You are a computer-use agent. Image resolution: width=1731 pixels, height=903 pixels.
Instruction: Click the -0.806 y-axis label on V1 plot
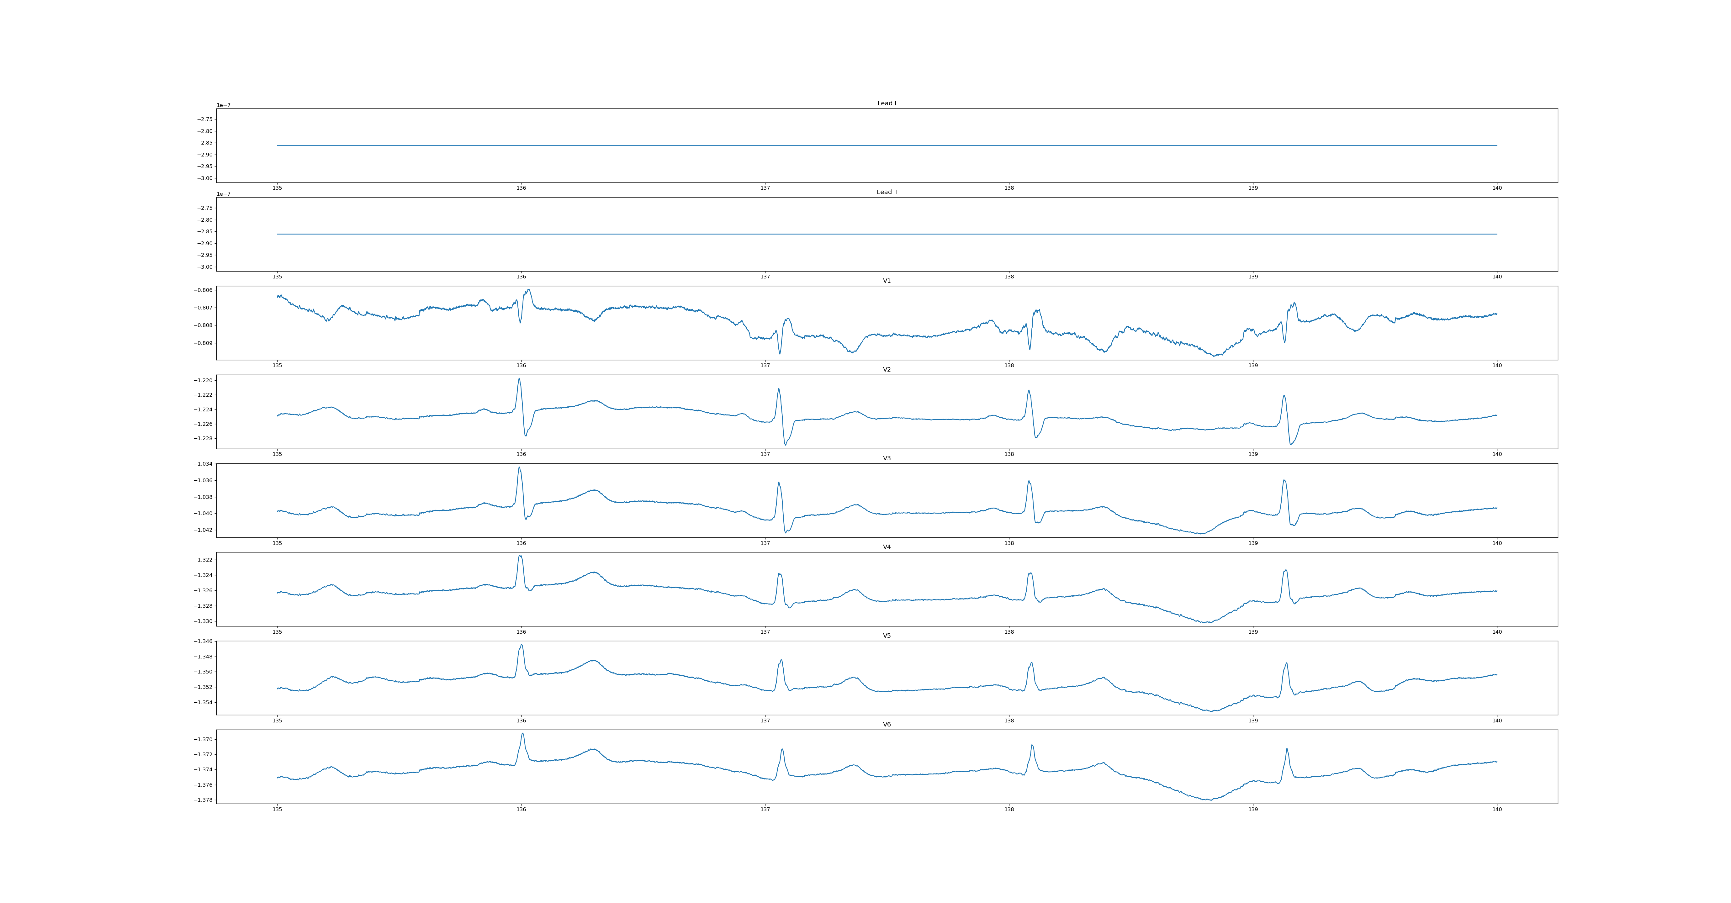tap(203, 290)
